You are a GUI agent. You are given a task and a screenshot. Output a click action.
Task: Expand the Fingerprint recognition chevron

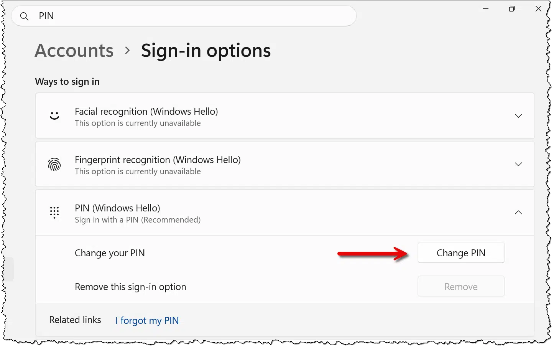518,164
